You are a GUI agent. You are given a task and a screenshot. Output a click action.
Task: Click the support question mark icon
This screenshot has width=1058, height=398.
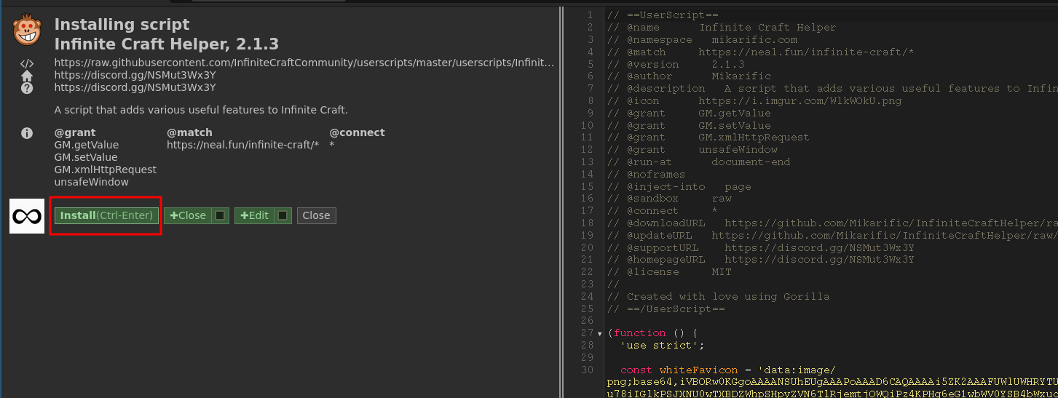(x=27, y=88)
